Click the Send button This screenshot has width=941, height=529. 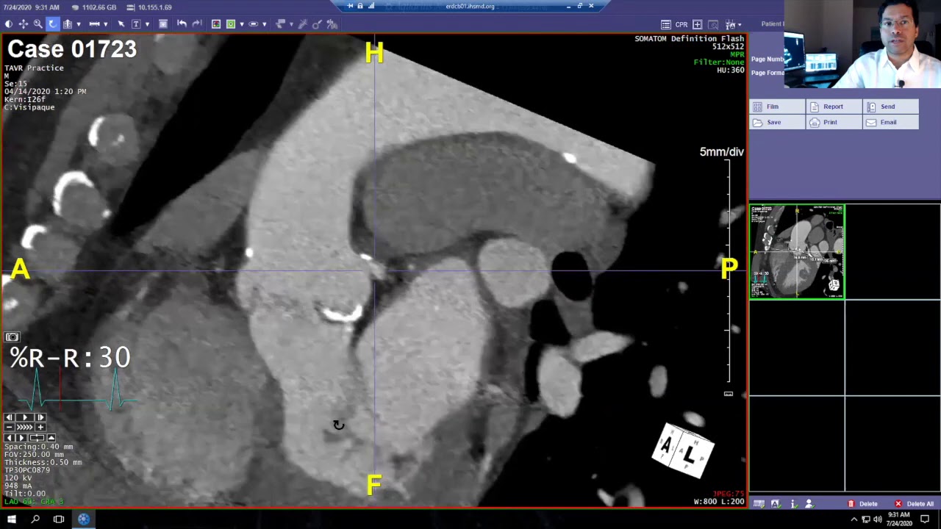click(x=891, y=107)
